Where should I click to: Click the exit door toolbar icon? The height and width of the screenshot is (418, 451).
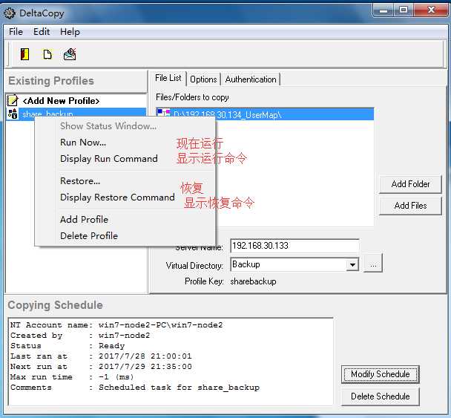tap(24, 54)
